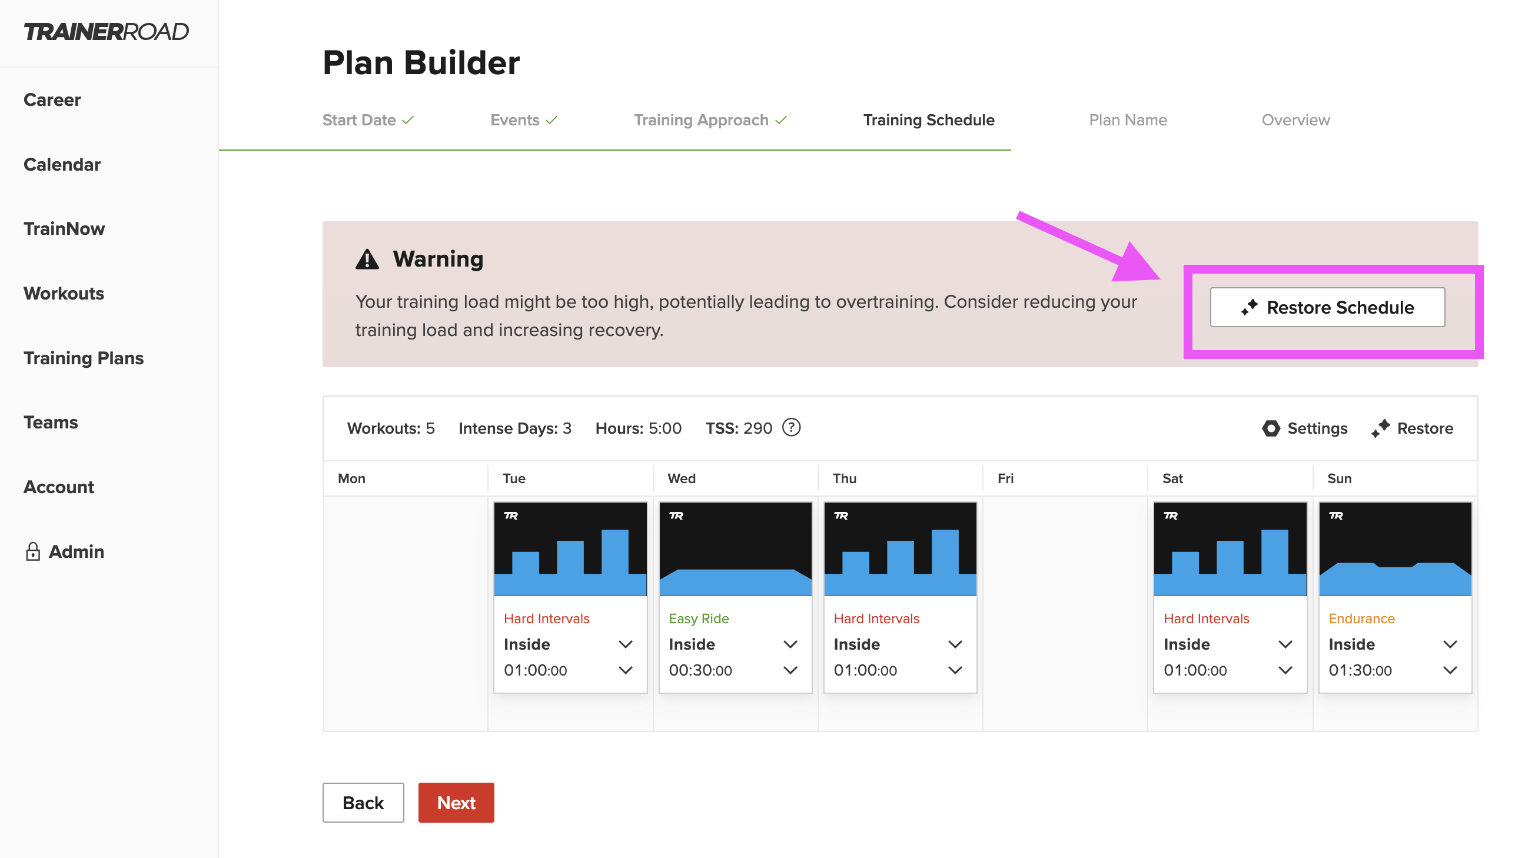Click the TR logo on Tuesday's workout
The height and width of the screenshot is (858, 1515).
tap(511, 516)
